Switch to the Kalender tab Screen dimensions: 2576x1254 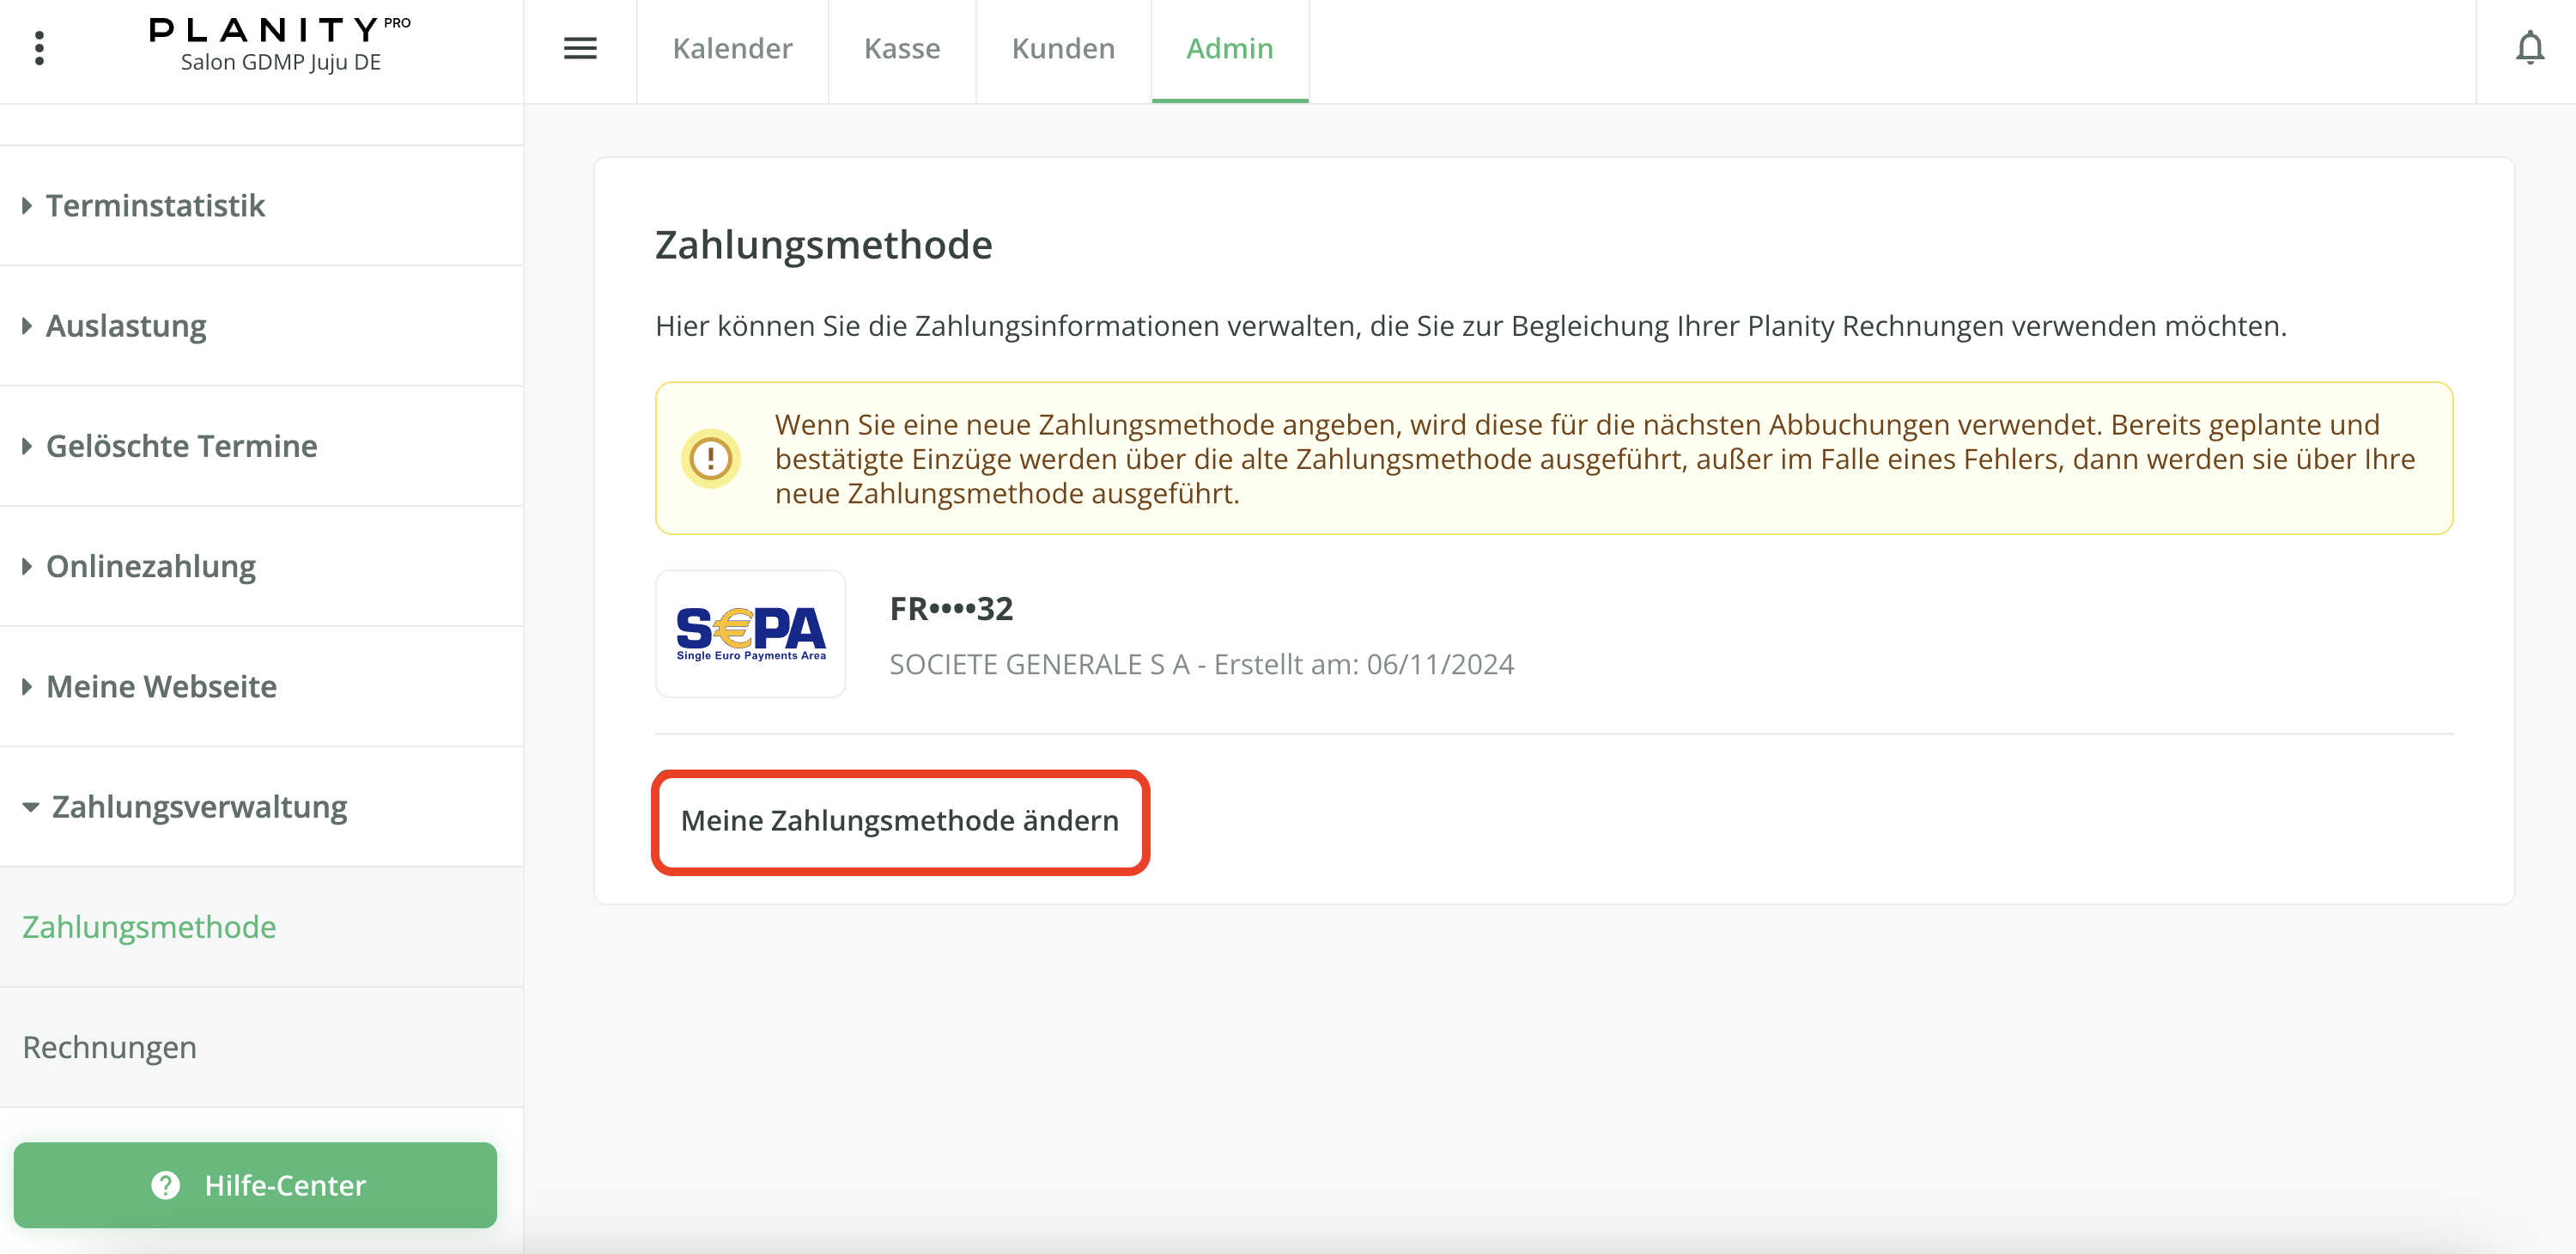732,48
